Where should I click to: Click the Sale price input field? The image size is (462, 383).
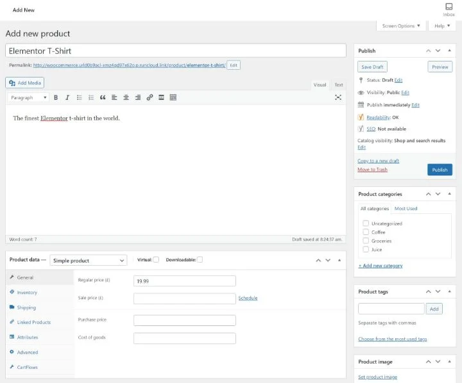[184, 298]
